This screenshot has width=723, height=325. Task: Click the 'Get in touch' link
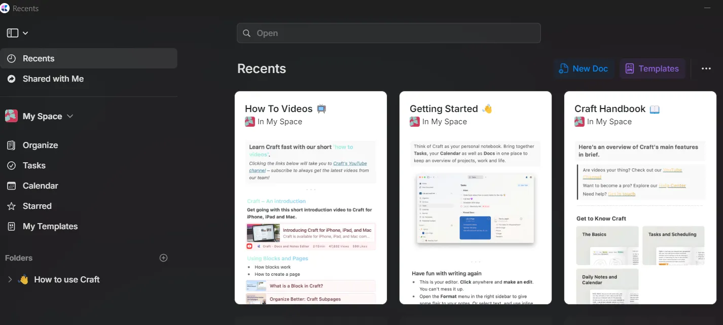pyautogui.click(x=622, y=194)
